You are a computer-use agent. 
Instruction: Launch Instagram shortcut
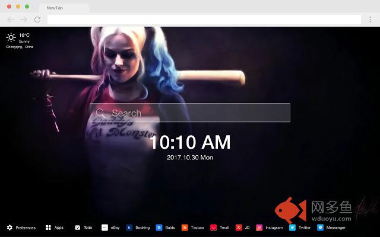[x=259, y=228]
